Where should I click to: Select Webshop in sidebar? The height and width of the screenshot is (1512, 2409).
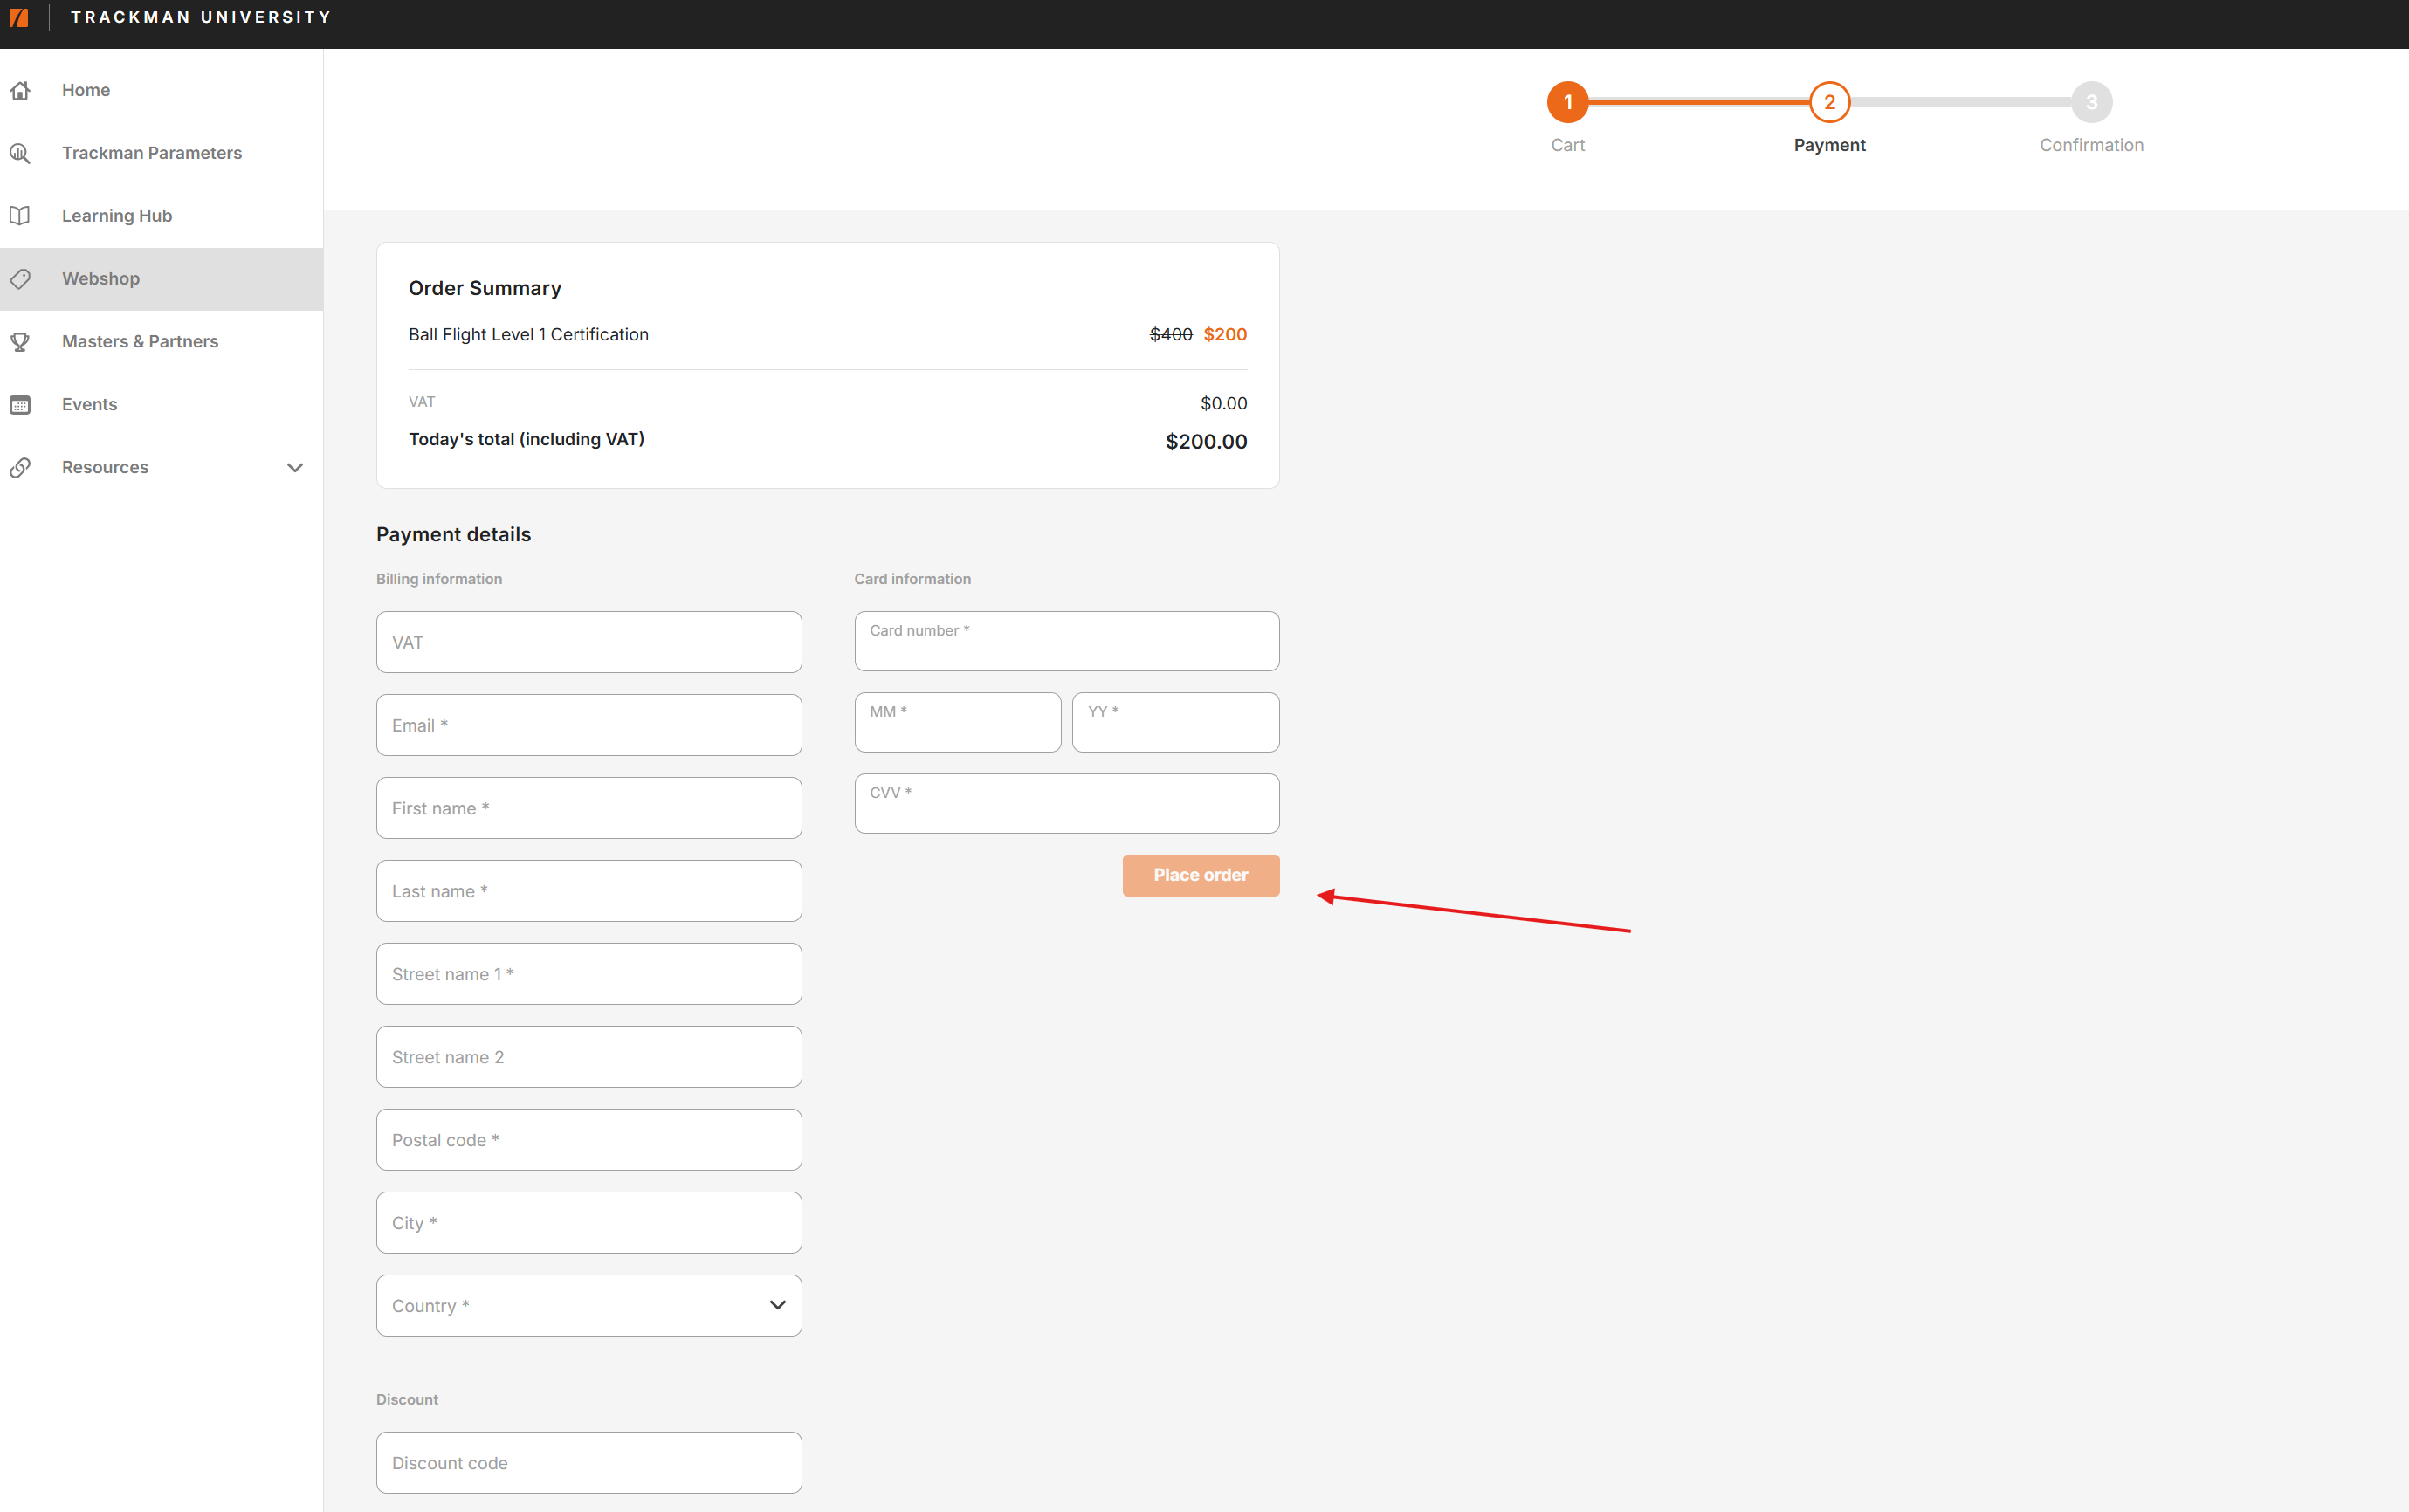click(x=161, y=279)
